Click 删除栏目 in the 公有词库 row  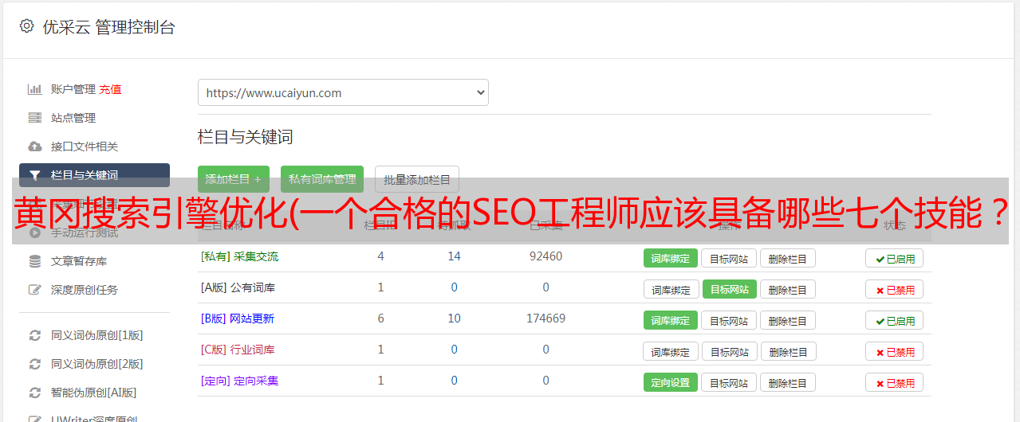click(787, 289)
